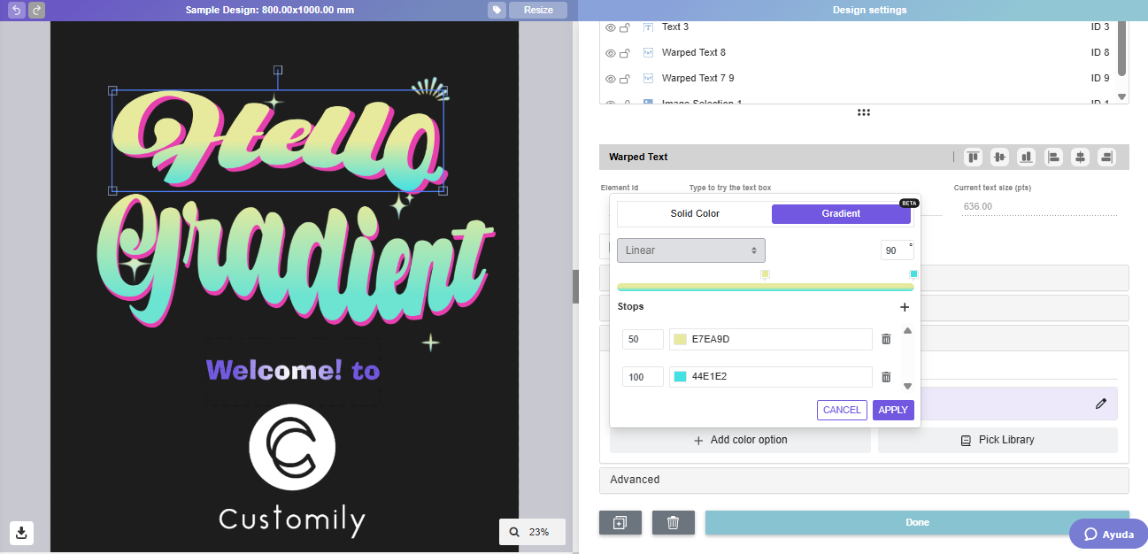
Task: Align the element to the bottom
Action: tap(1027, 158)
